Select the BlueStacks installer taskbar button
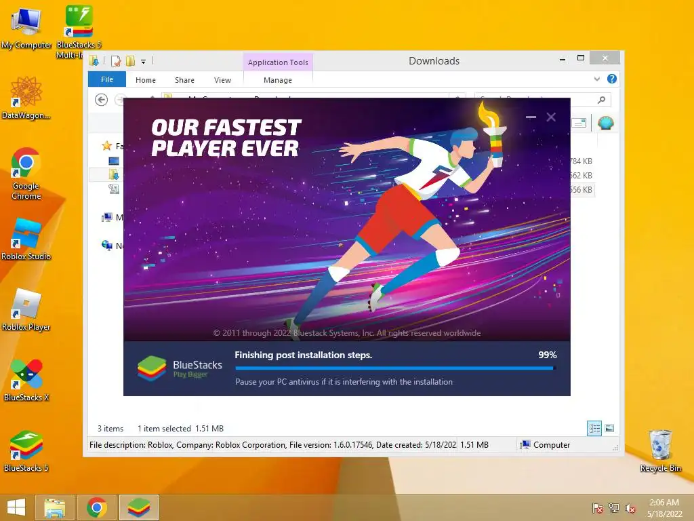This screenshot has height=521, width=694. click(138, 507)
